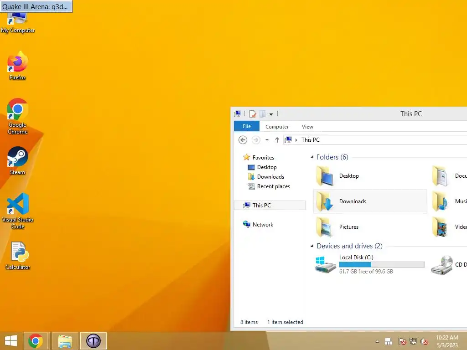Open the File ribbon tab
The image size is (467, 350).
pyautogui.click(x=247, y=126)
